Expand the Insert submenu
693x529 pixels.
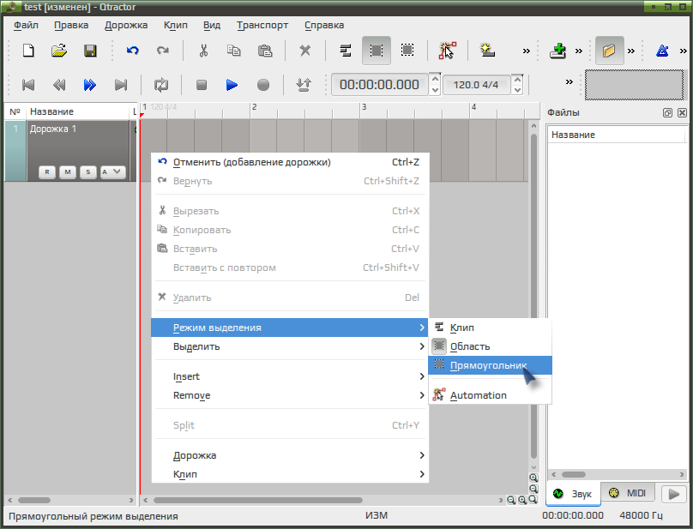click(290, 376)
